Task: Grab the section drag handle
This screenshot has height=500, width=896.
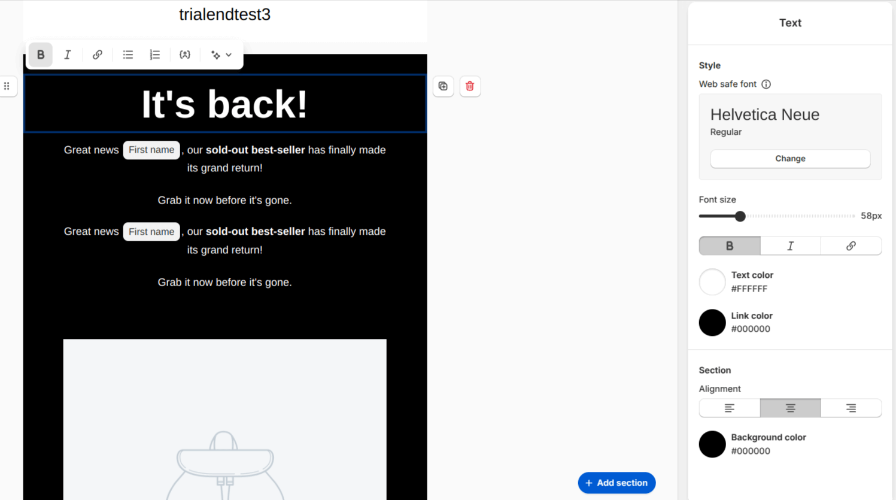Action: pos(7,86)
